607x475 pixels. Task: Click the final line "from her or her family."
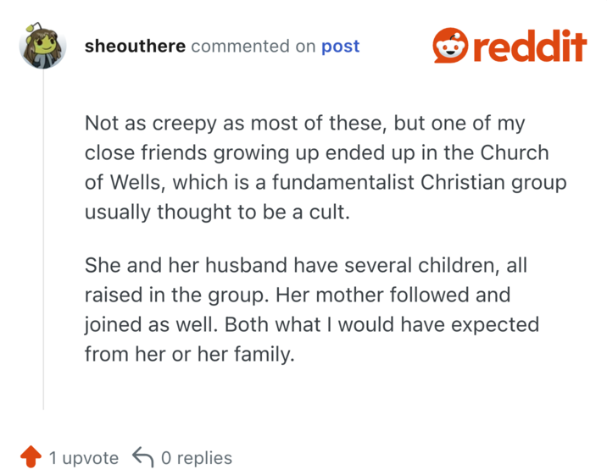[189, 354]
